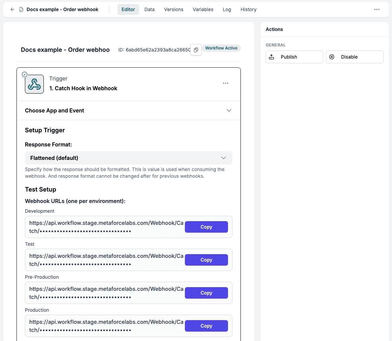Open the History tab
This screenshot has height=341, width=392.
[x=249, y=9]
